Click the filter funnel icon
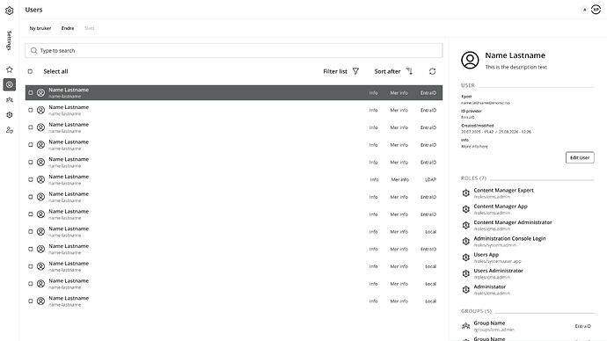The height and width of the screenshot is (341, 607). pyautogui.click(x=355, y=71)
